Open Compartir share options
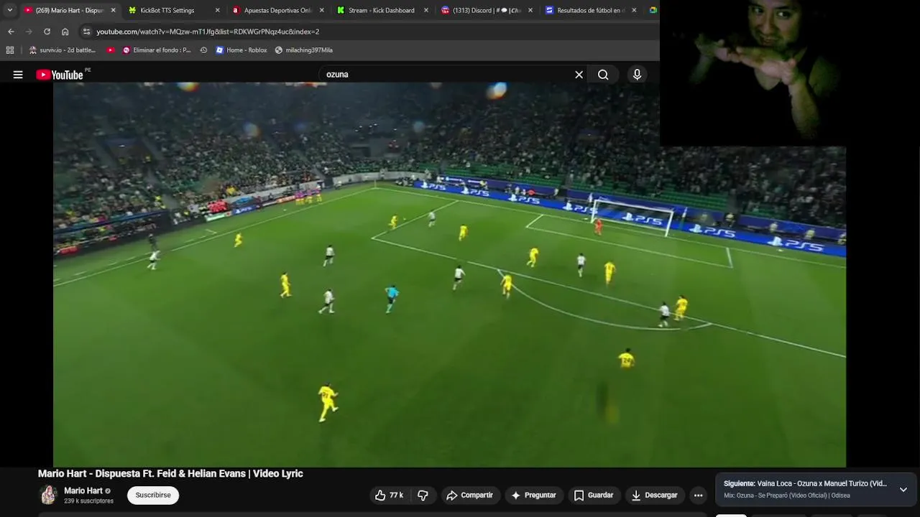 click(x=469, y=495)
